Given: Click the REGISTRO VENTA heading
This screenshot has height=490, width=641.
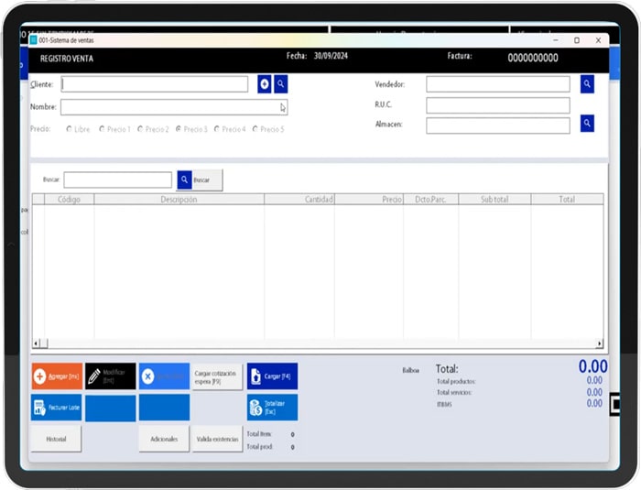Looking at the screenshot, I should click(x=67, y=59).
